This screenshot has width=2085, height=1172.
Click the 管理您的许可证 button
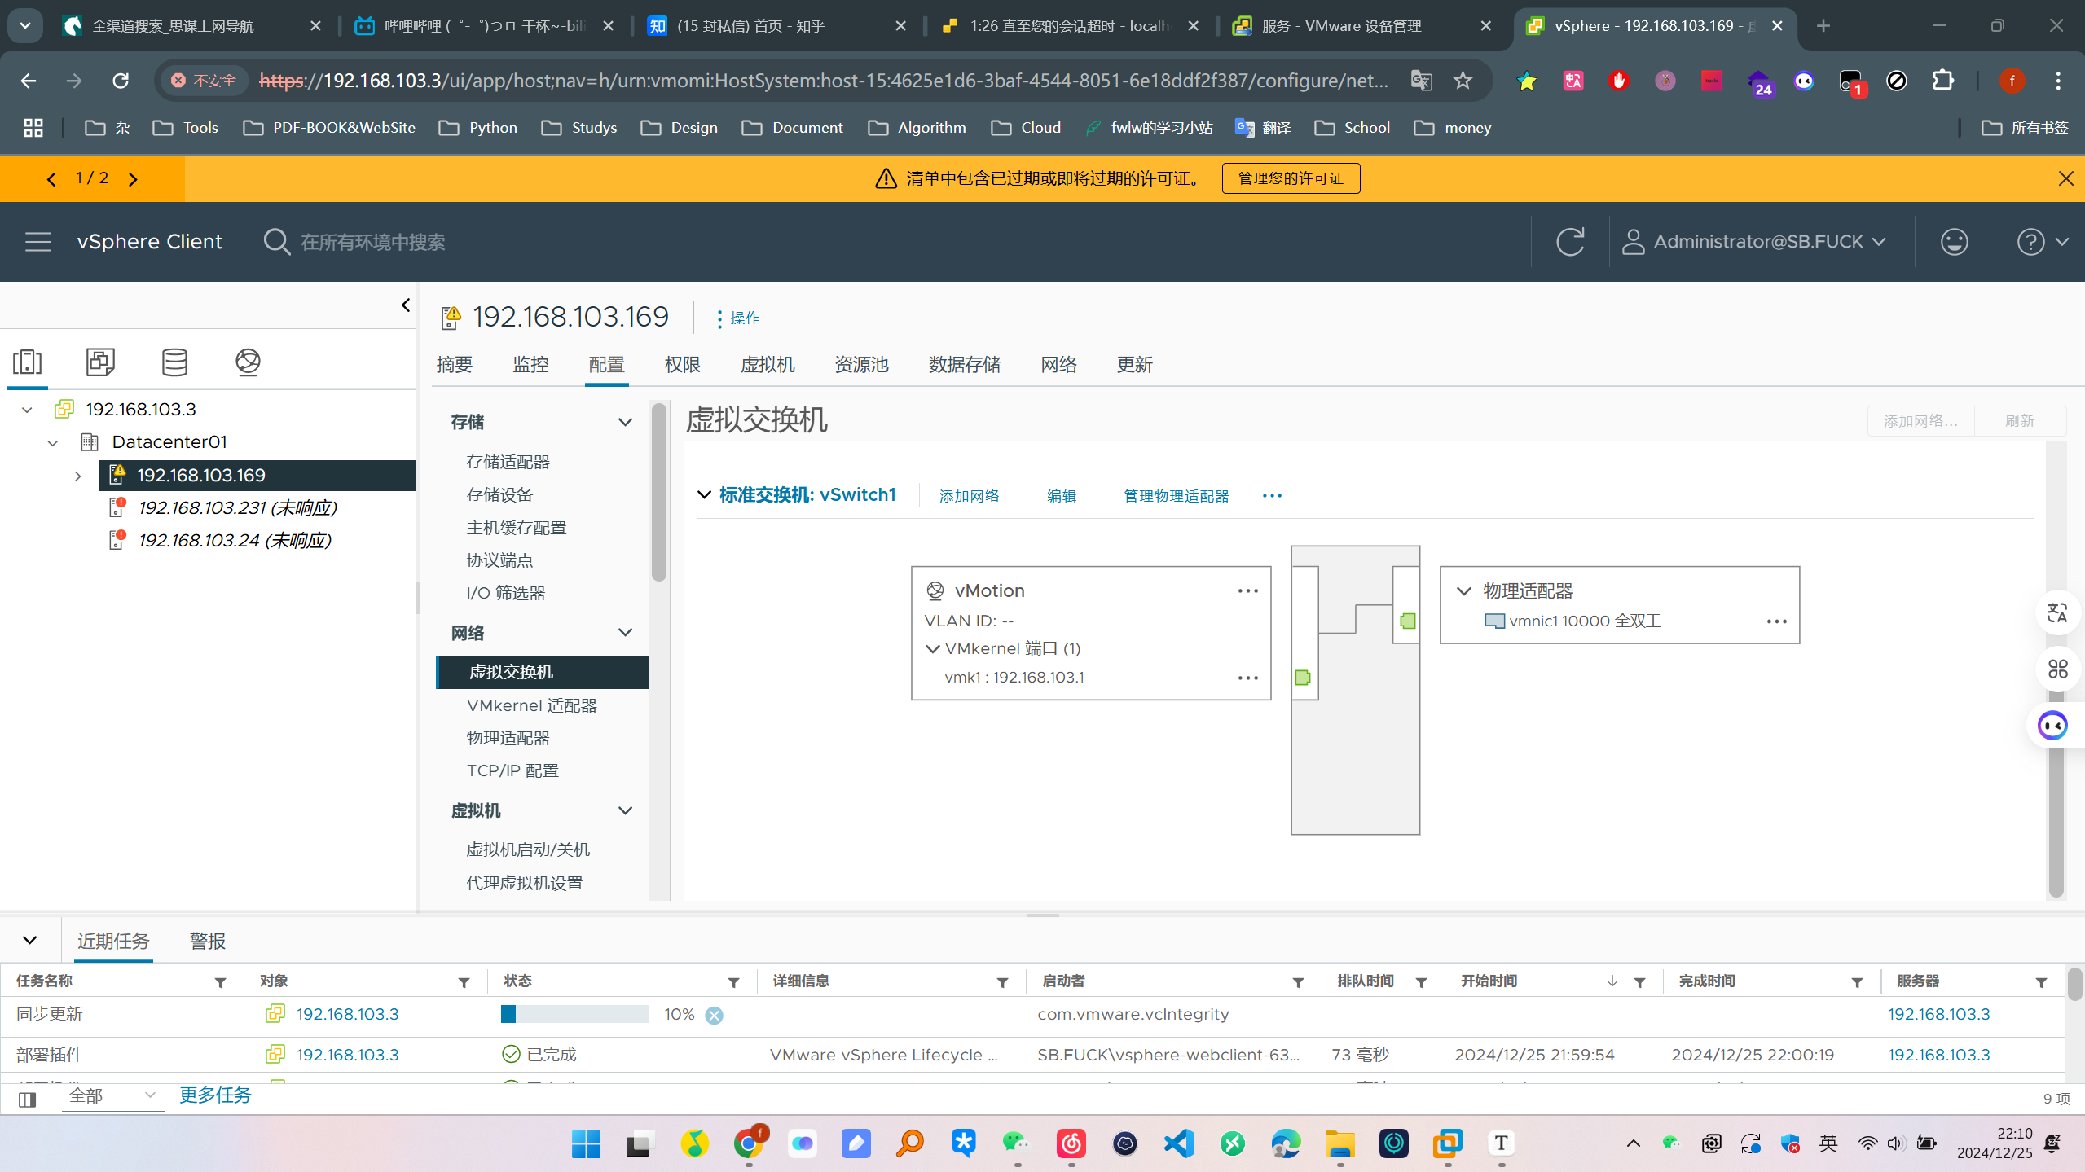tap(1291, 178)
